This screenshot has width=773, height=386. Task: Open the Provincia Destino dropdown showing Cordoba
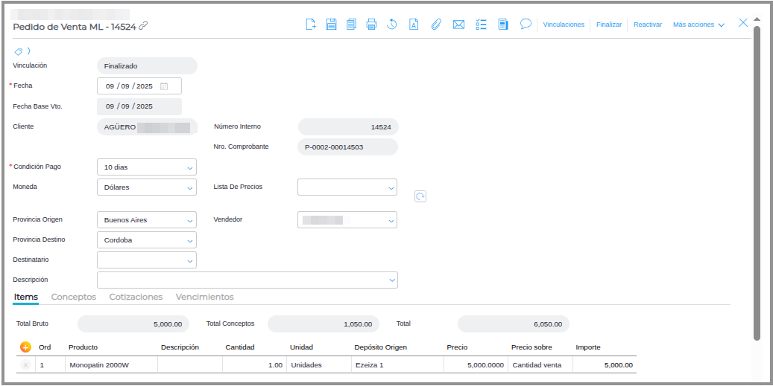pos(147,240)
